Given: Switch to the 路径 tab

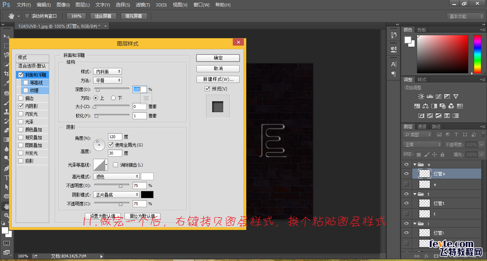Looking at the screenshot, I should pyautogui.click(x=436, y=126).
